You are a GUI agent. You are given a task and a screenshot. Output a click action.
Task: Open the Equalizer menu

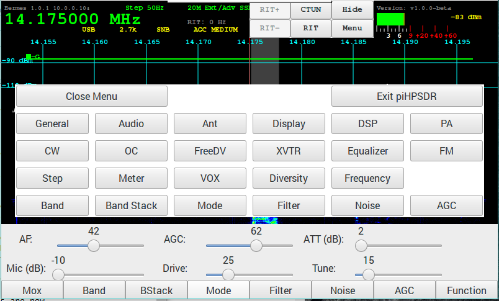point(367,151)
